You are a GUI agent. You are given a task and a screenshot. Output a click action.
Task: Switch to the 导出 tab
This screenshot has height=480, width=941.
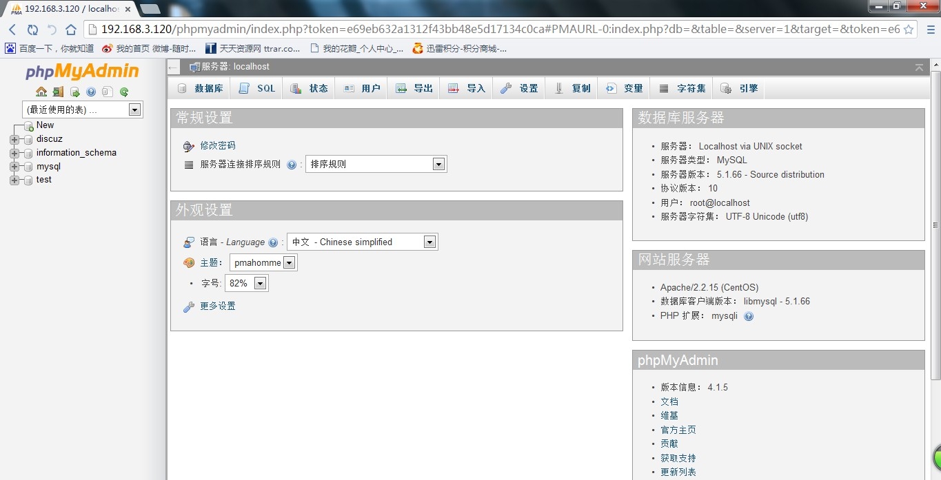(414, 88)
